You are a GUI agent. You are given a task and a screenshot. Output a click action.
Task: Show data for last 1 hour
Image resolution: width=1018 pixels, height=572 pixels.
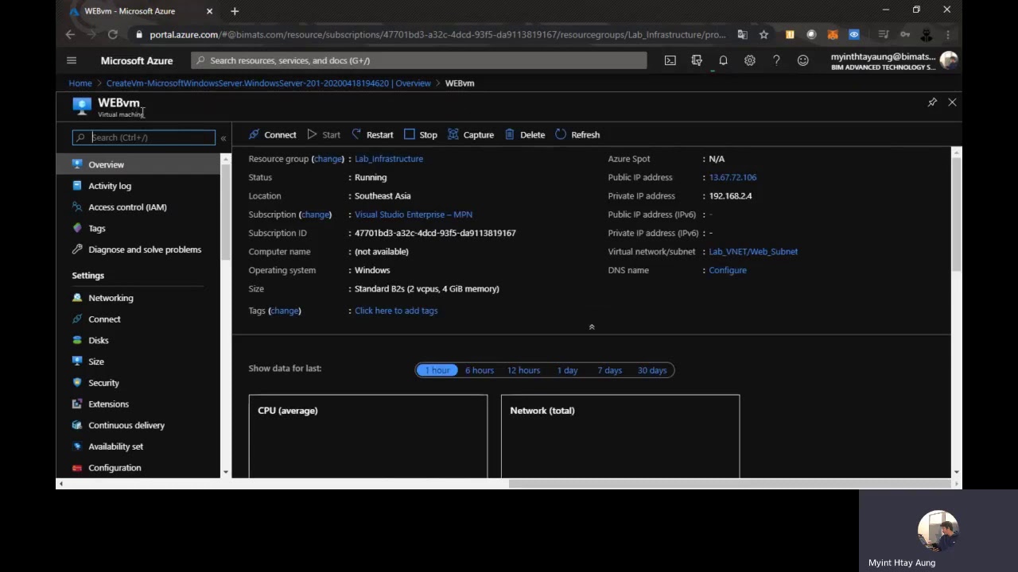[437, 370]
